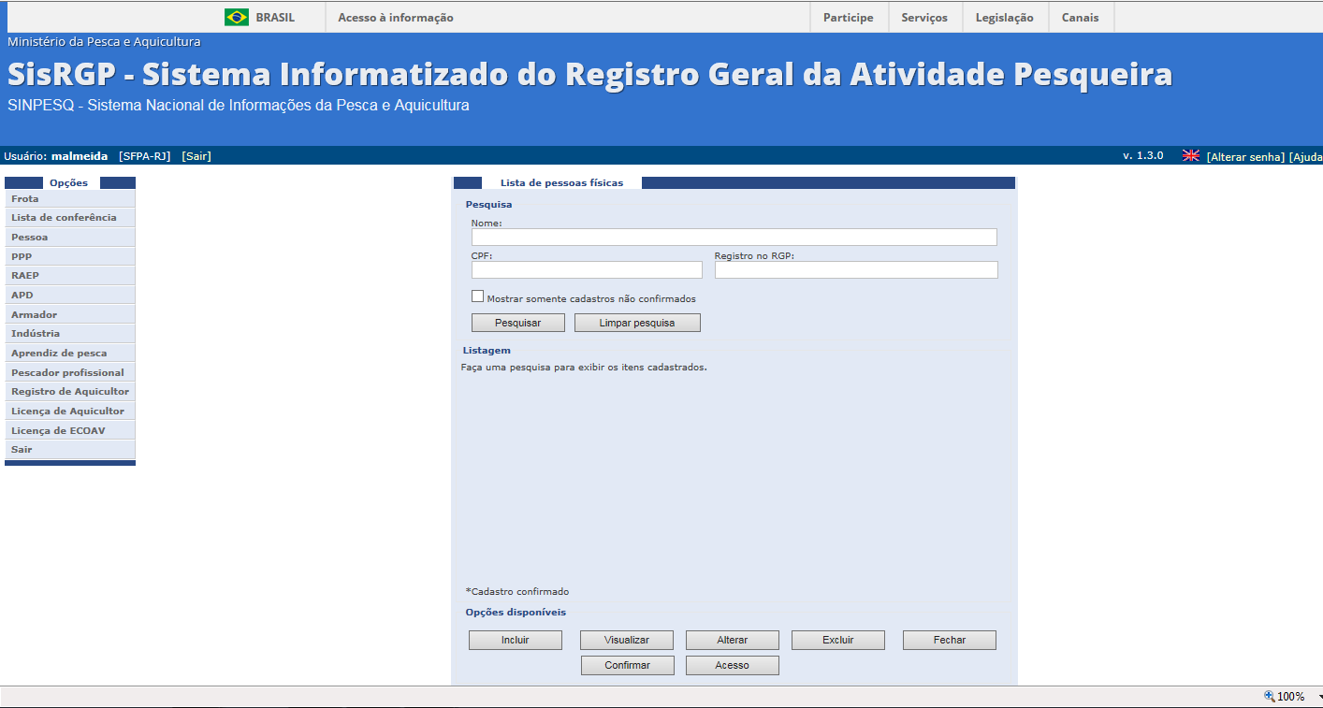Open the Legislação top menu
The width and height of the screenshot is (1323, 708).
point(1005,18)
